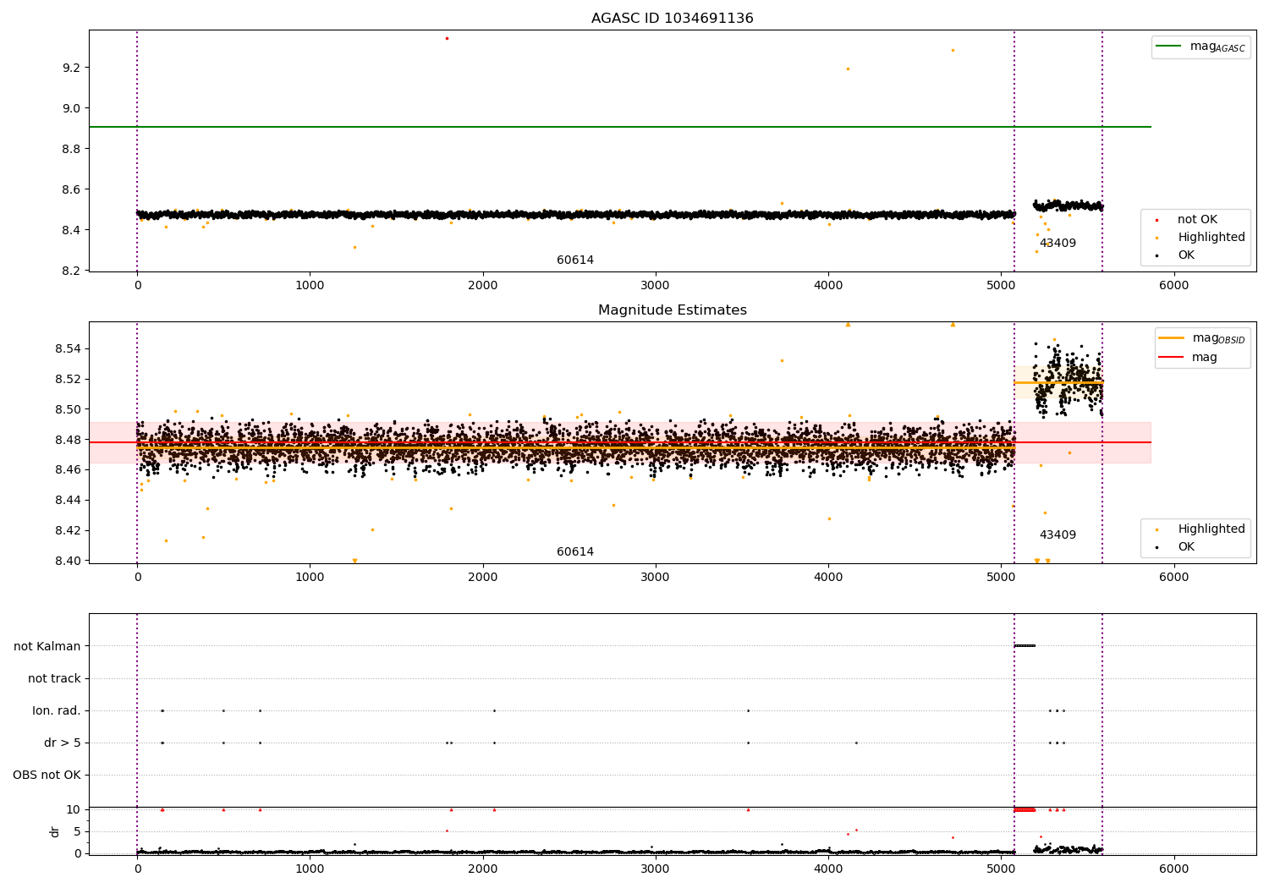The height and width of the screenshot is (888, 1269).
Task: Click the 9.2 tick on top panel
Action: coord(71,68)
